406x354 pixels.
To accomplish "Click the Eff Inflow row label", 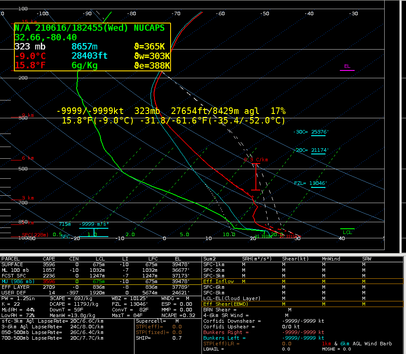I will (218, 281).
